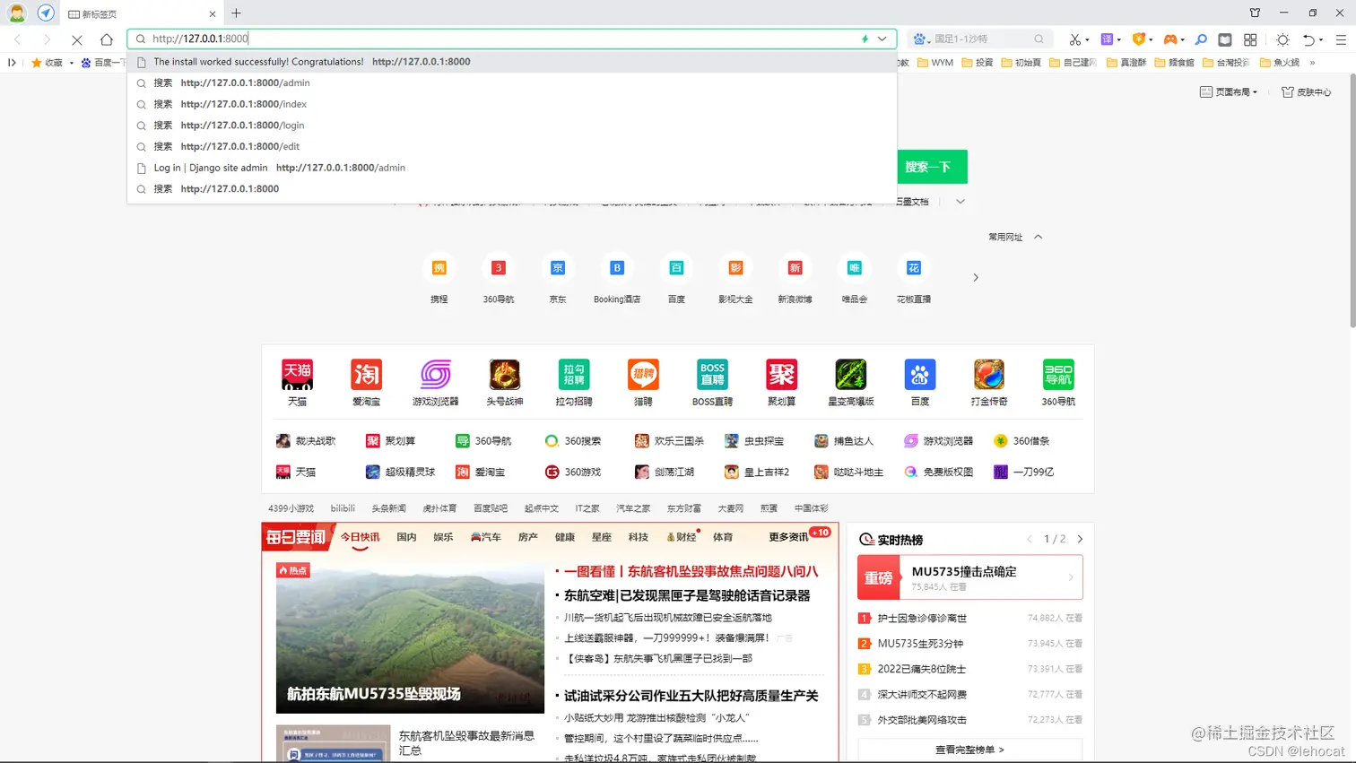This screenshot has width=1356, height=763.
Task: Collapse the 常用网址 section chevron
Action: pyautogui.click(x=1038, y=237)
